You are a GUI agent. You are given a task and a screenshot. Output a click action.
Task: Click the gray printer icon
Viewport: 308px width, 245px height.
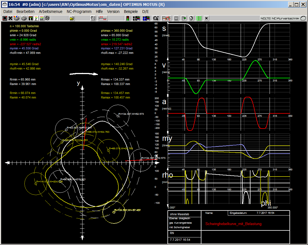[x=24, y=18]
